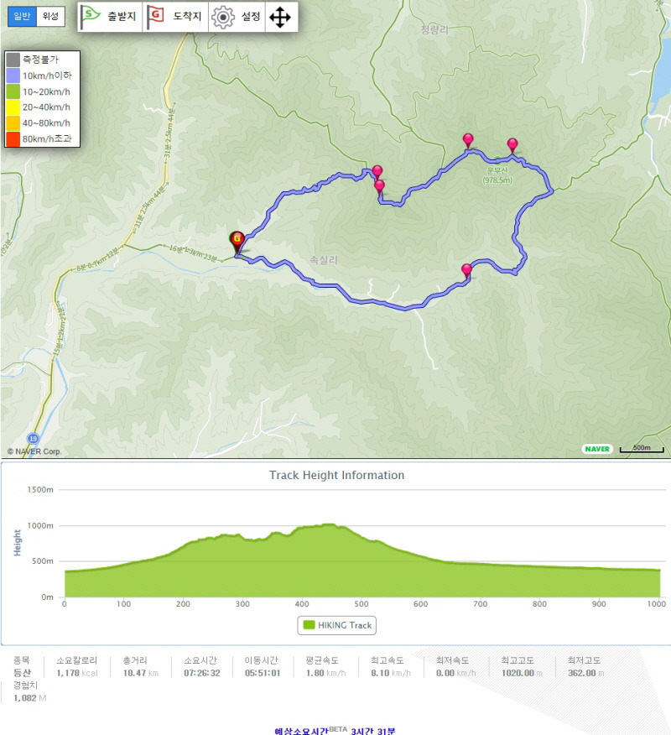Click the red goal flag icon
The width and height of the screenshot is (671, 735).
[x=155, y=17]
